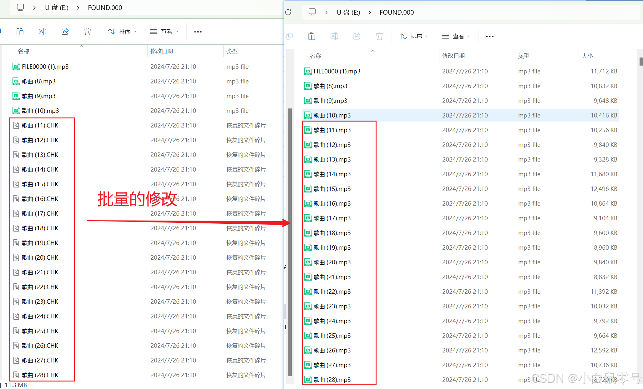
Task: Select 歌曲 (28).CHK file
Action: (x=40, y=375)
